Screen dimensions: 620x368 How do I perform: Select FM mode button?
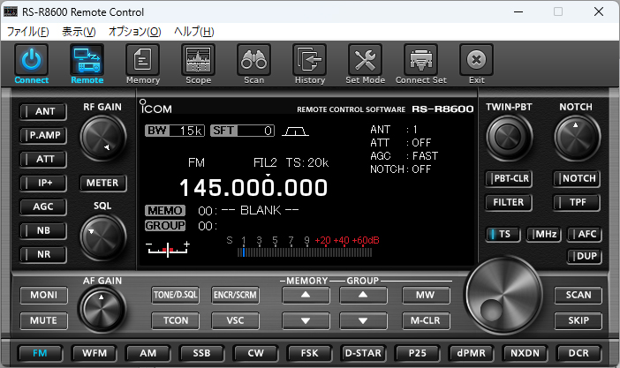40,353
